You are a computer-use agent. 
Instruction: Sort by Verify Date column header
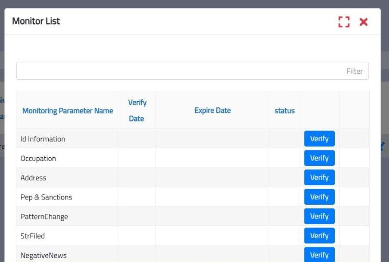coord(137,110)
